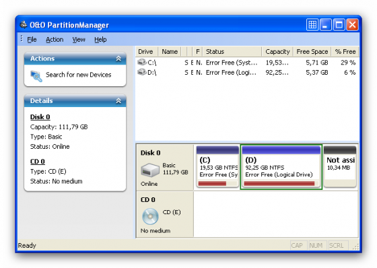Select the C:\ drive icon in the list

pyautogui.click(x=142, y=63)
